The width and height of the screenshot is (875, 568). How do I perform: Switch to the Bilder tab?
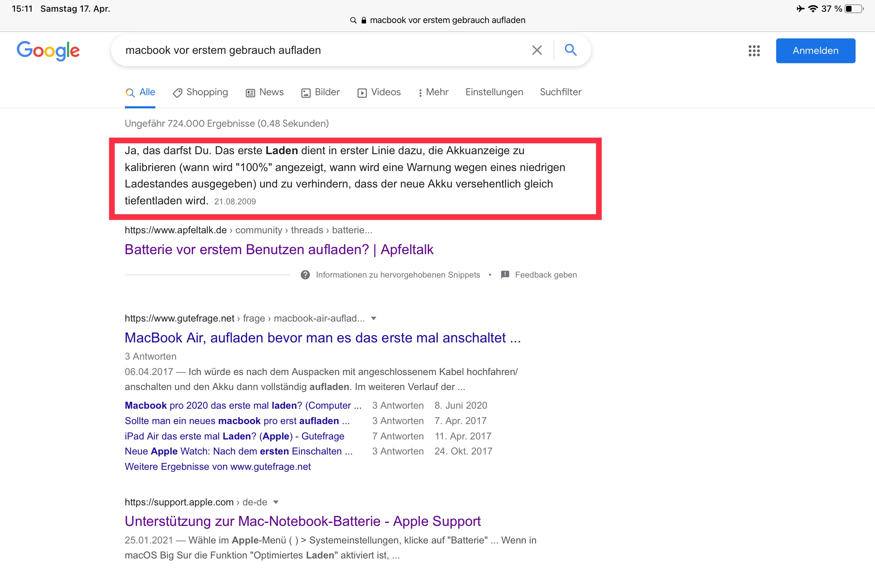320,92
